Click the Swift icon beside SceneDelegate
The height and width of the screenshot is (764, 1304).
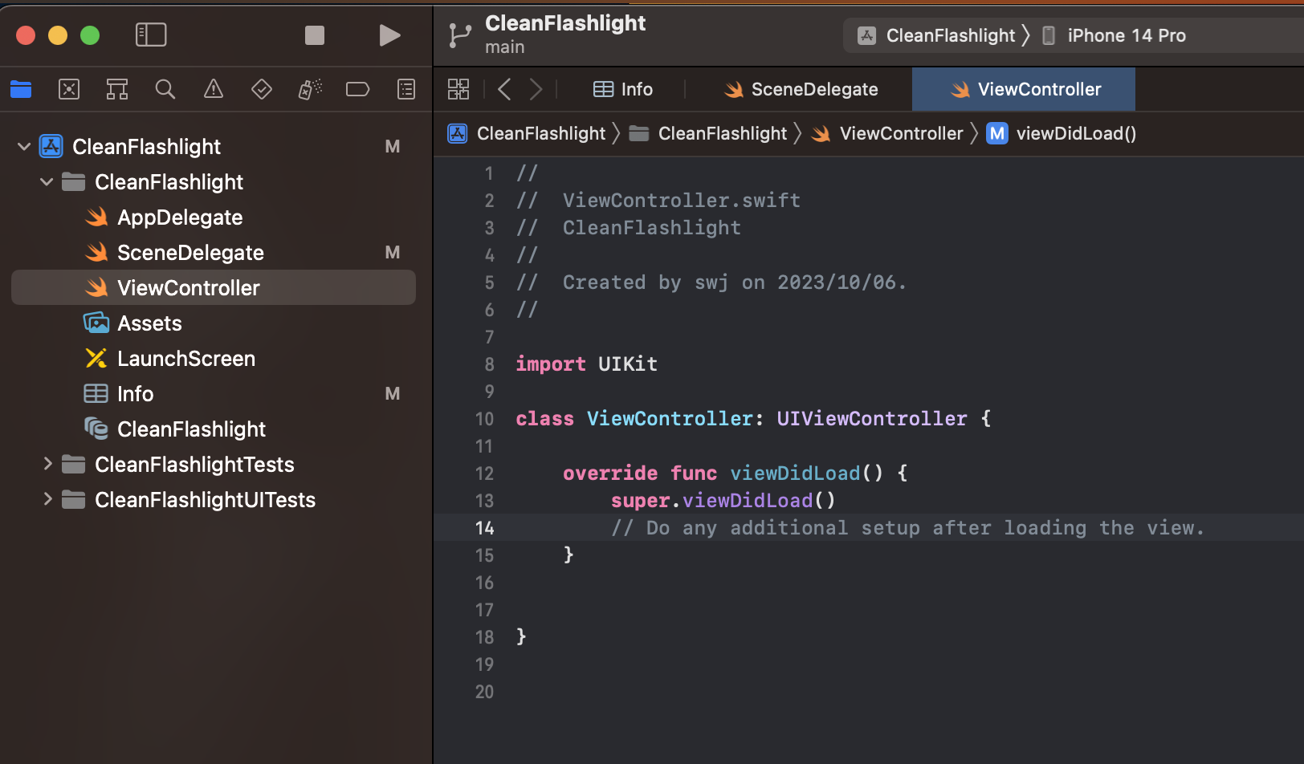coord(96,253)
